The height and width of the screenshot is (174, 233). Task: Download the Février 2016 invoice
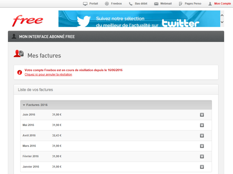point(202,156)
